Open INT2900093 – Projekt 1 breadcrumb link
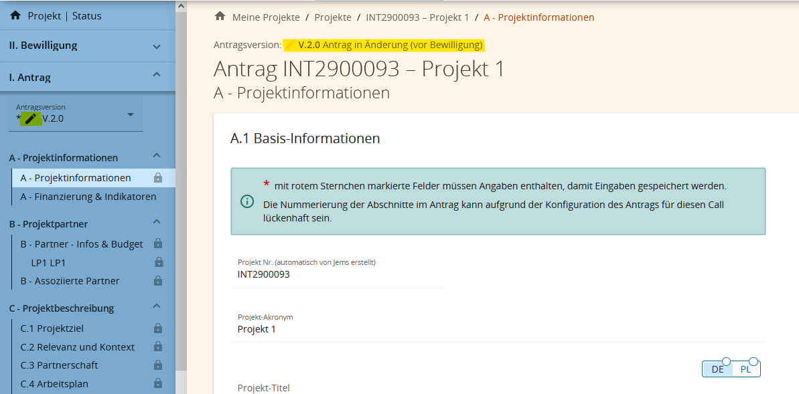The width and height of the screenshot is (799, 394). (x=417, y=17)
